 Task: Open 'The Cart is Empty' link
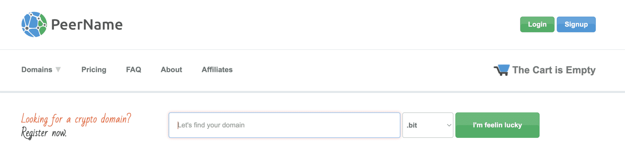pos(554,70)
